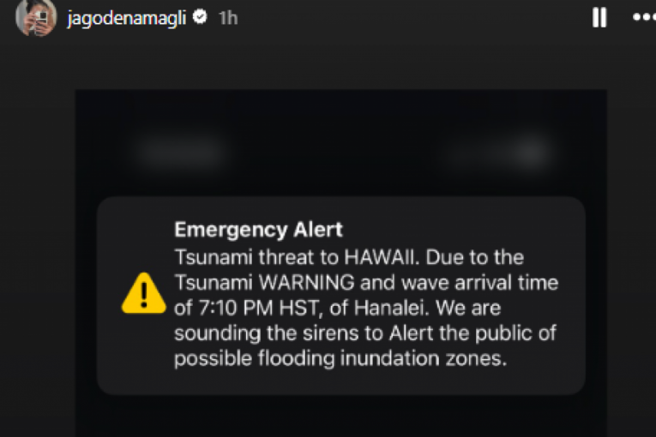
Task: Click the jagodenamagli profile avatar
Action: (x=36, y=17)
